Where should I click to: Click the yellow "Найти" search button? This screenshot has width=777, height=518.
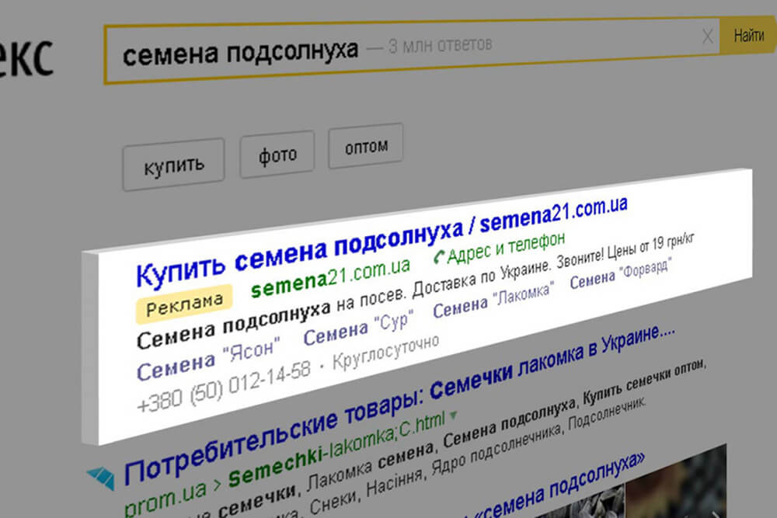point(748,36)
